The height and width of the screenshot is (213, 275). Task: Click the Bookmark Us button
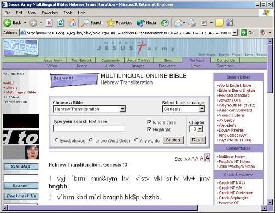pyautogui.click(x=21, y=196)
